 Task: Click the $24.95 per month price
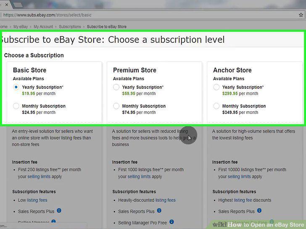pos(39,112)
